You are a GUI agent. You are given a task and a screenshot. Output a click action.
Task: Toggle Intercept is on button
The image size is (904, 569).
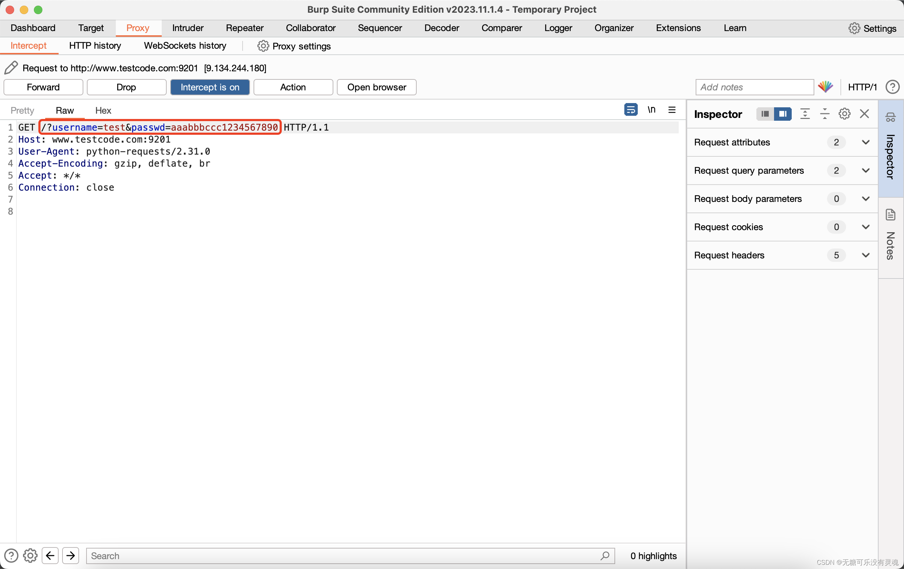click(x=210, y=86)
